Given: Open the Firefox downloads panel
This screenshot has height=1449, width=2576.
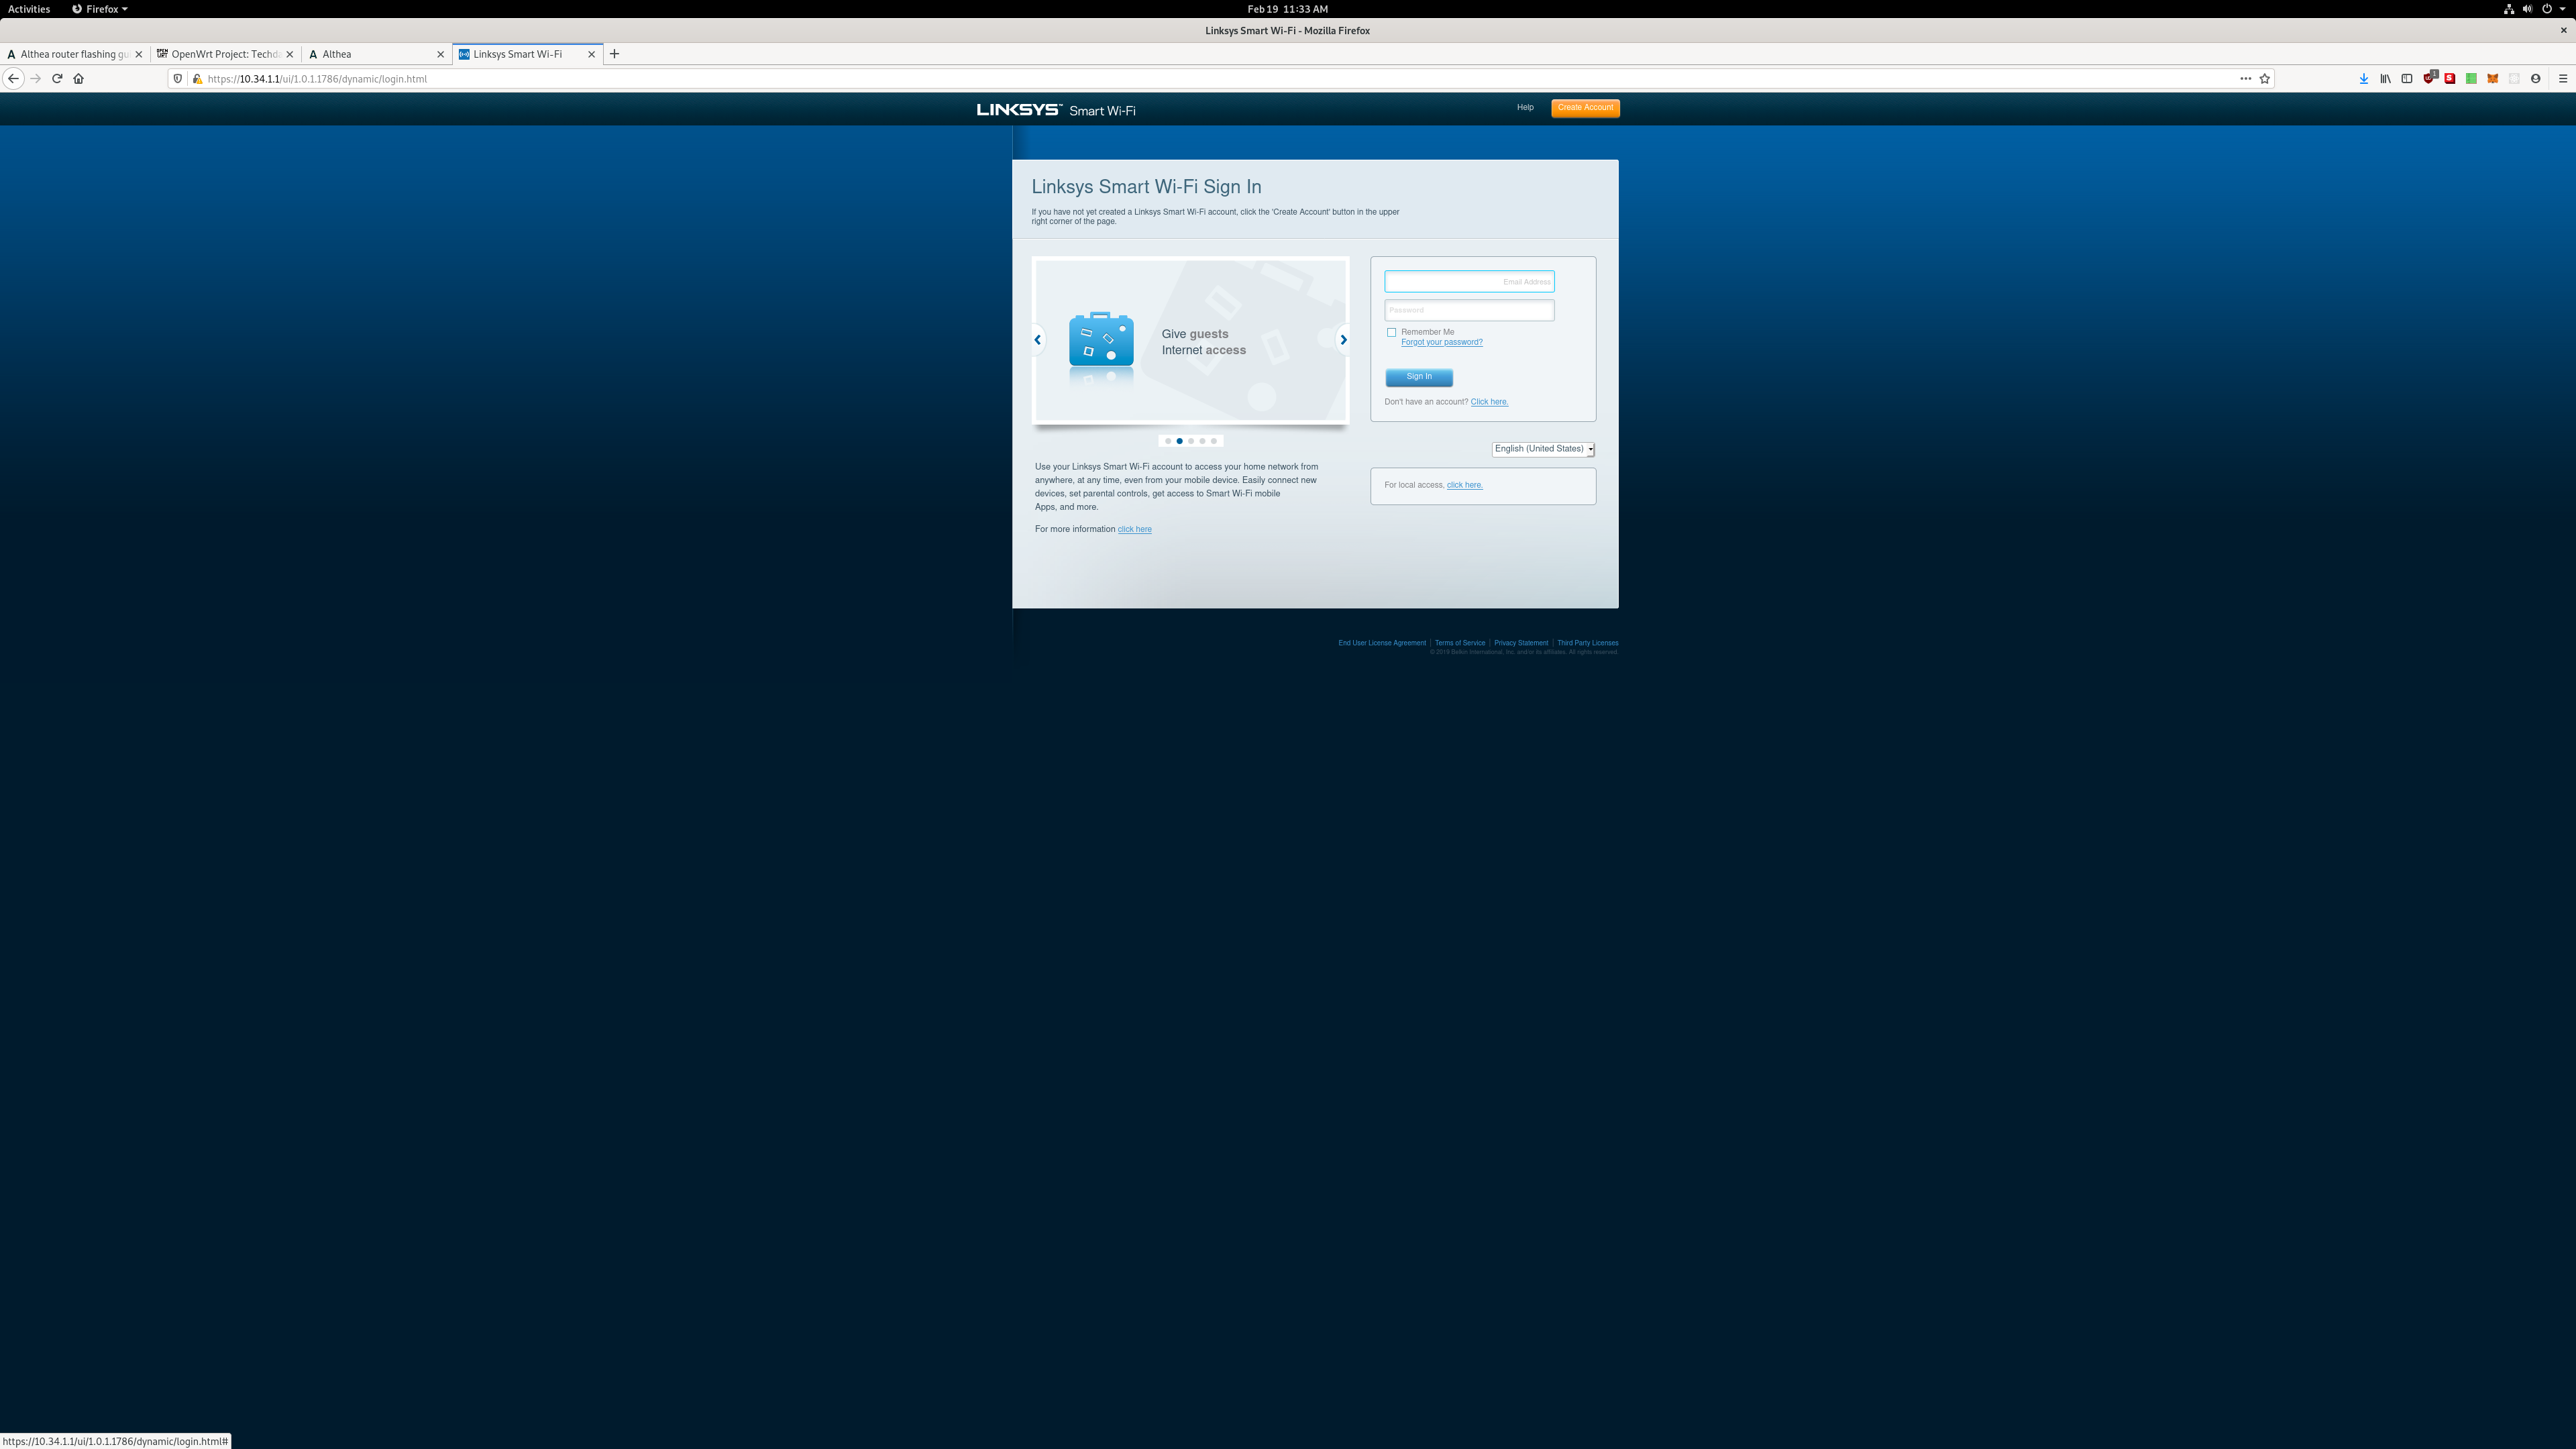Looking at the screenshot, I should (x=2363, y=79).
